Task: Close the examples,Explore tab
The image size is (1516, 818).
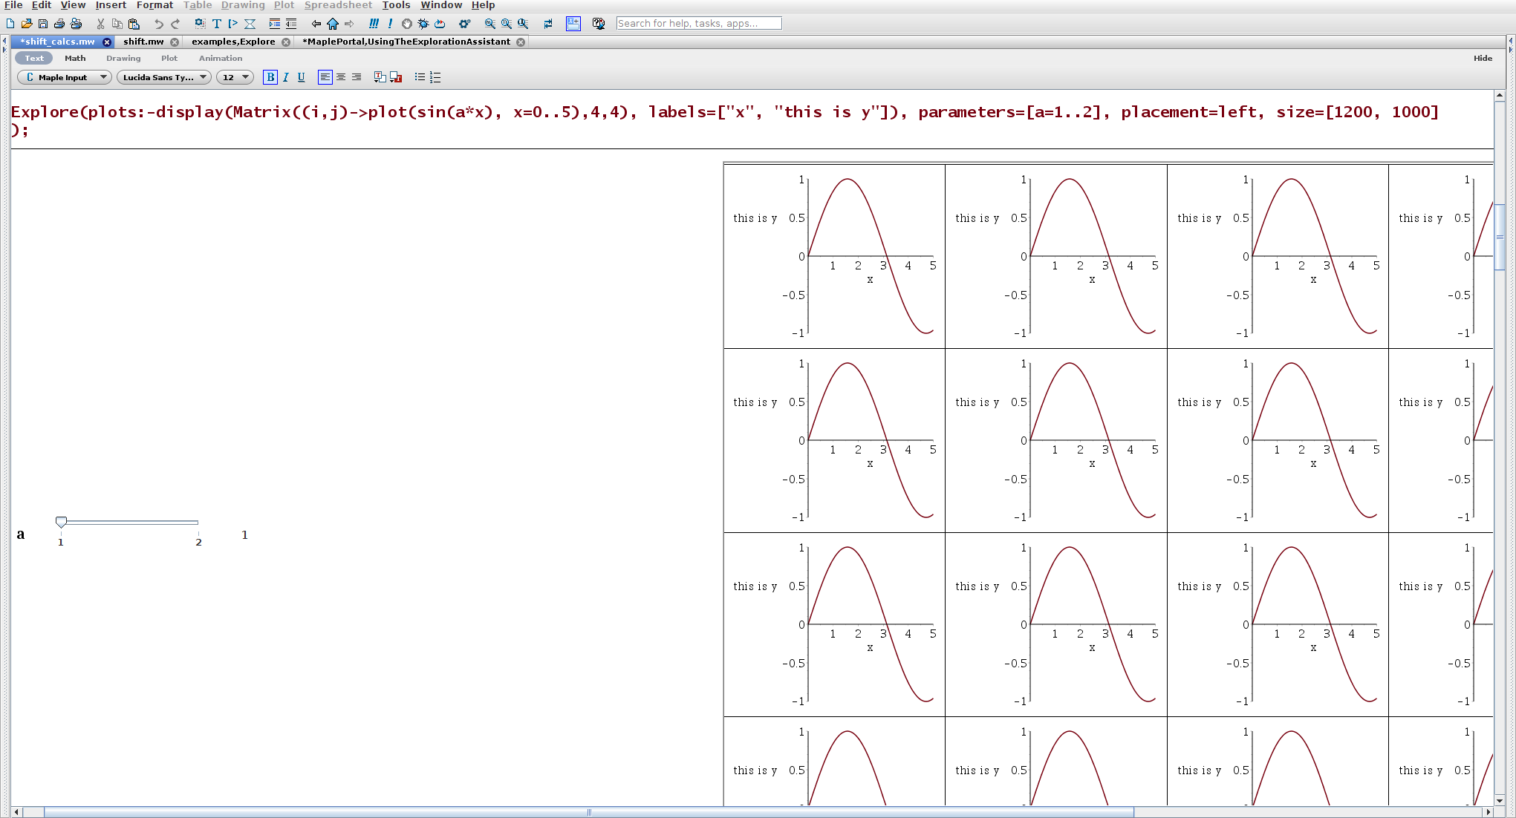Action: click(x=286, y=42)
